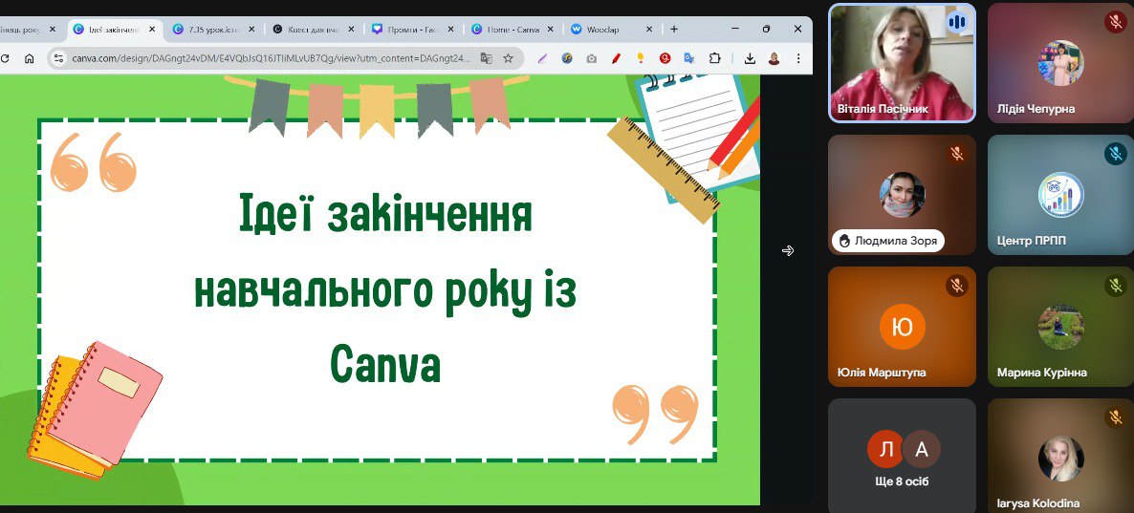Reload the Canva page
The width and height of the screenshot is (1134, 513).
pos(6,58)
